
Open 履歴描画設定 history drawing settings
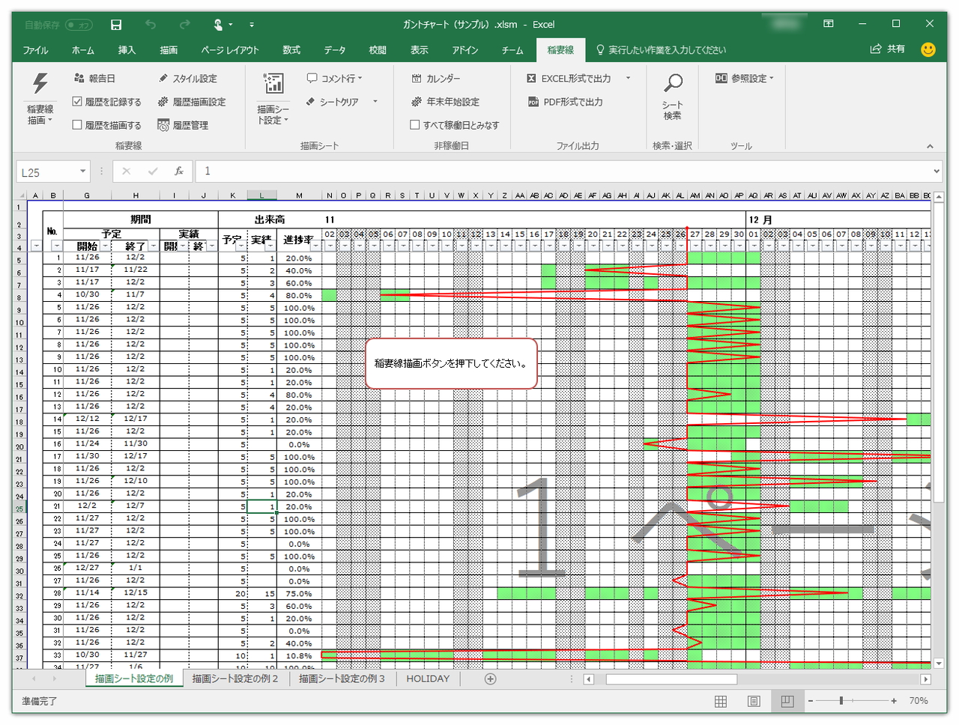tap(191, 102)
